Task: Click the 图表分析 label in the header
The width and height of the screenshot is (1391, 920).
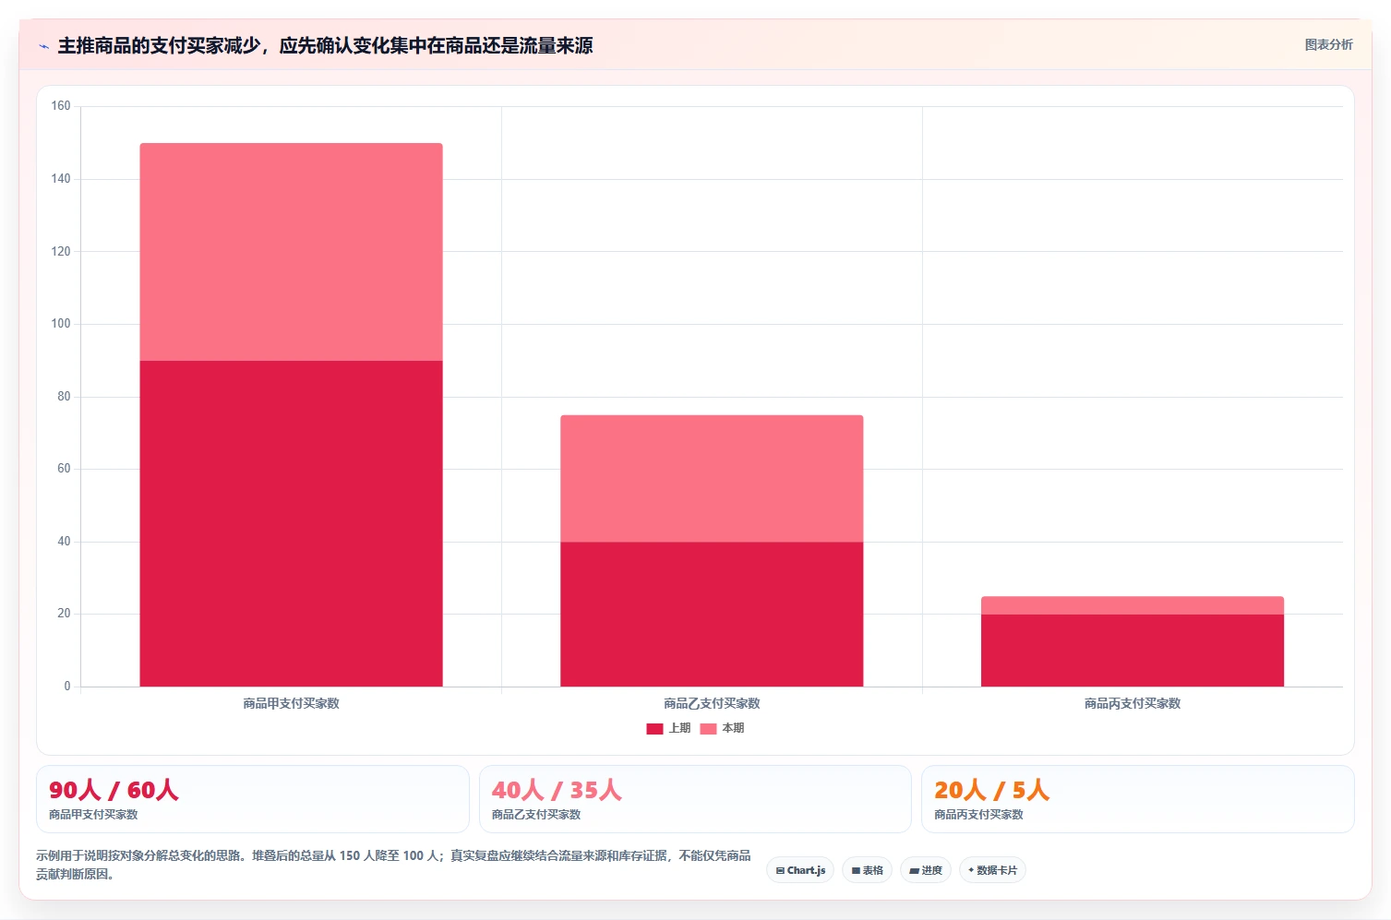Action: [1328, 44]
